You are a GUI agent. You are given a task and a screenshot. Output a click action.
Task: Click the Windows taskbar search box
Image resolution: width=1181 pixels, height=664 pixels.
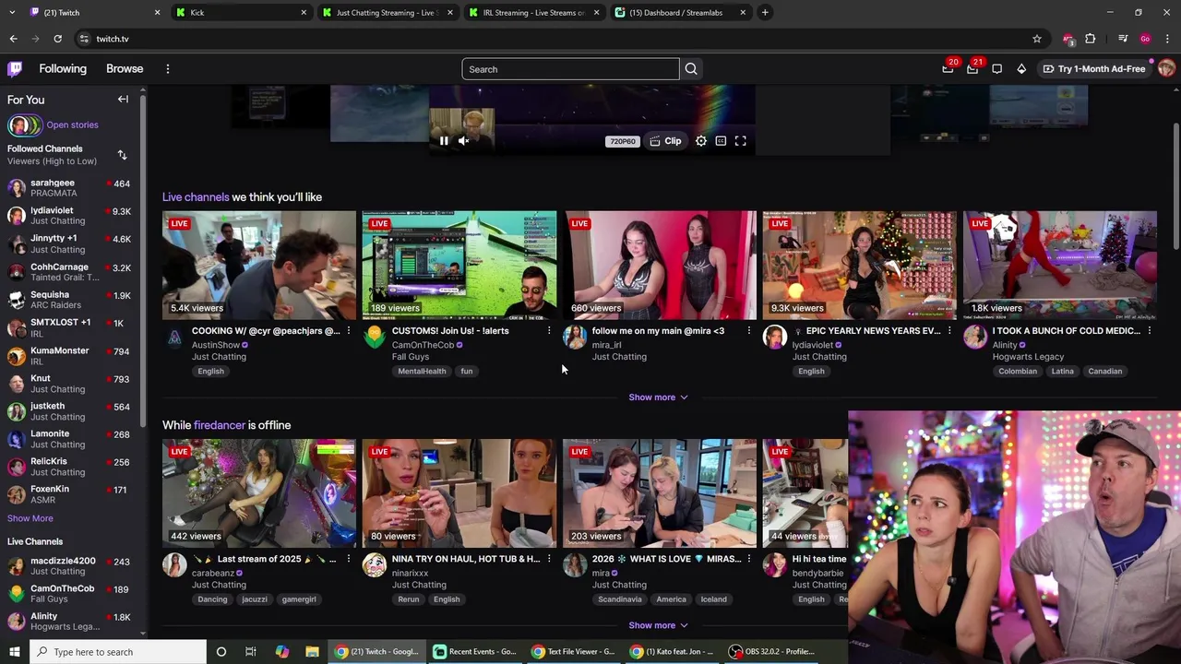pos(118,652)
